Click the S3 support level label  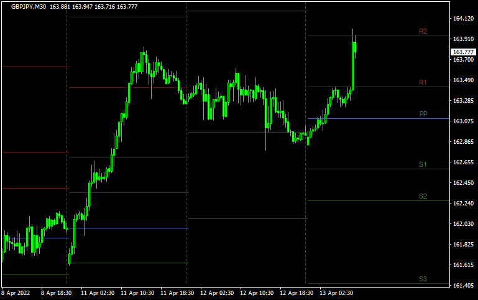[x=423, y=279]
